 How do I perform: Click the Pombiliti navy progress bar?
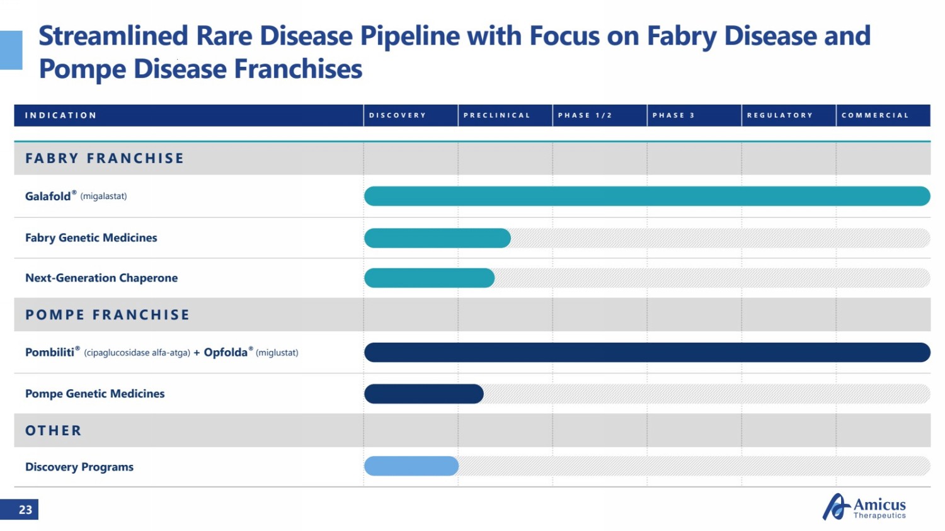click(647, 352)
